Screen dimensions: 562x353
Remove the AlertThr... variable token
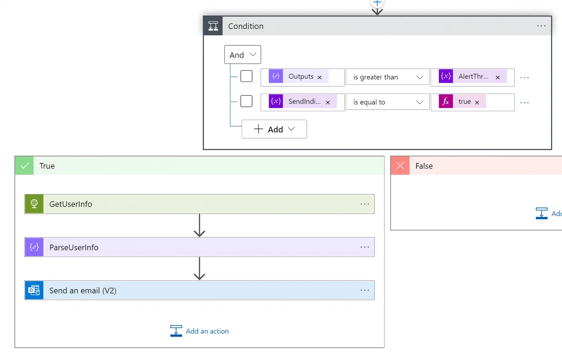(498, 77)
